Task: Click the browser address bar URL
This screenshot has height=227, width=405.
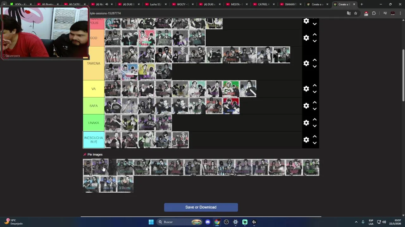Action: click(x=105, y=13)
